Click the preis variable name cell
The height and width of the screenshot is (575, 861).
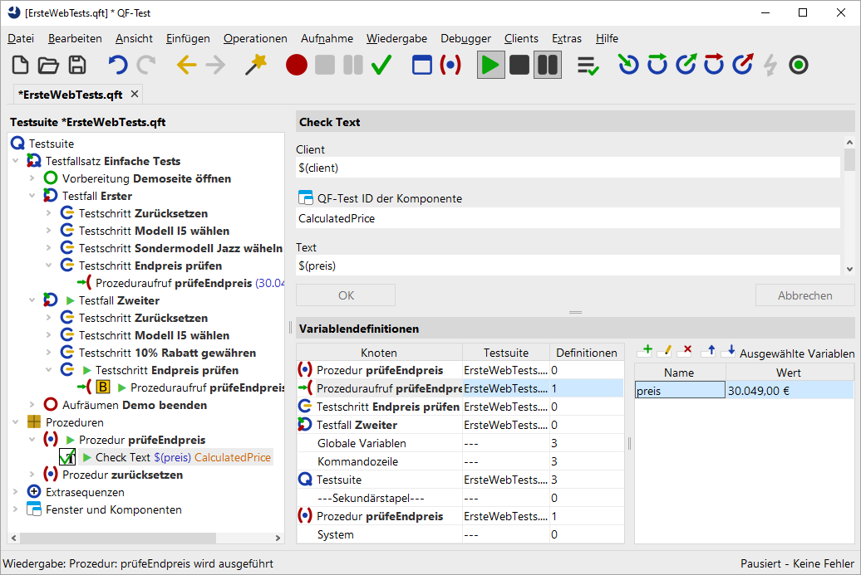(680, 391)
